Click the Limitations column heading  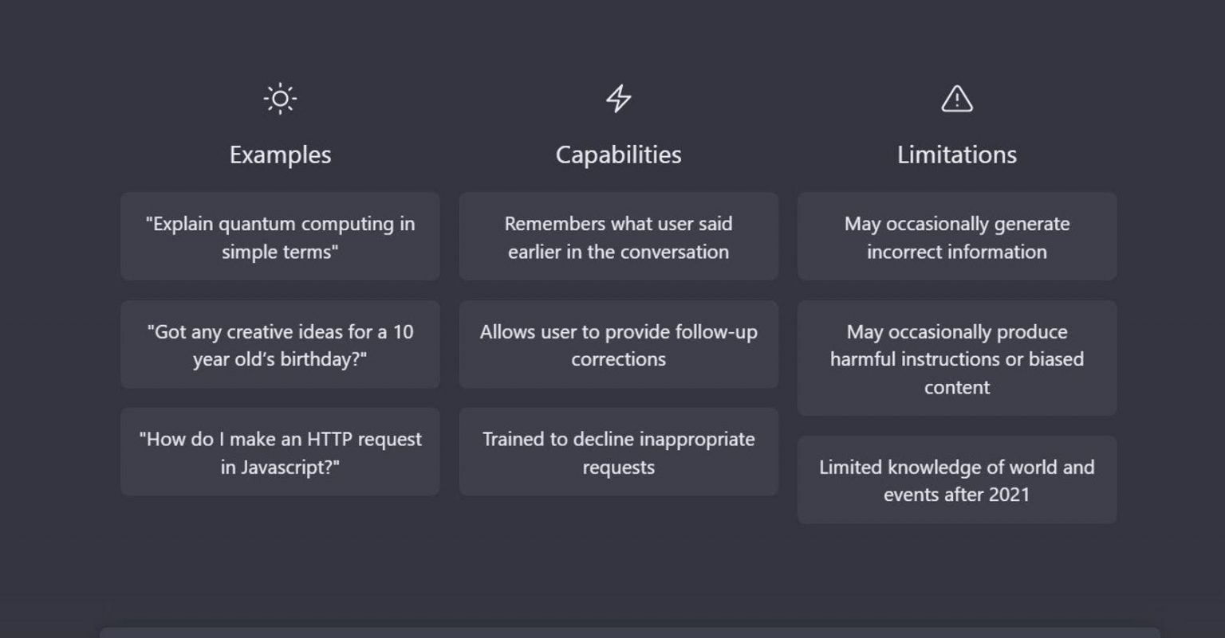pos(956,155)
